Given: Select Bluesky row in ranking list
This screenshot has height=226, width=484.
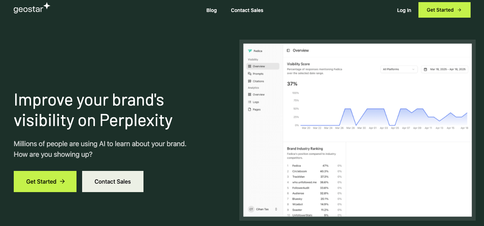Looking at the screenshot, I should [x=314, y=199].
